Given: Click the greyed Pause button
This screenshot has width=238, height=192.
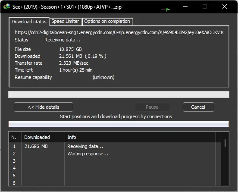Looking at the screenshot, I should coord(152,107).
